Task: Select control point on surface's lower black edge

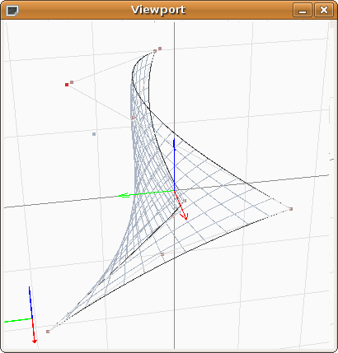Action: click(x=162, y=254)
